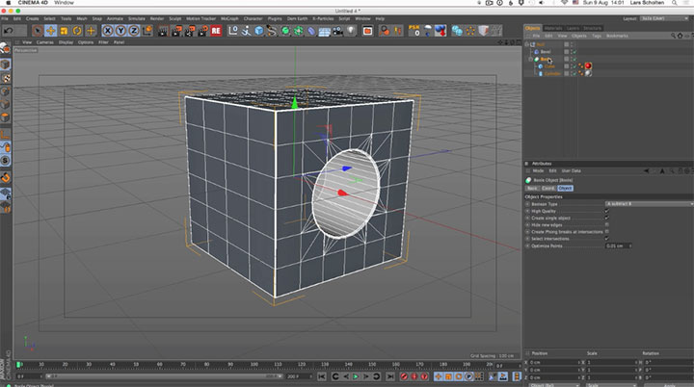
Task: Select the Rotate tool icon
Action: coord(78,31)
